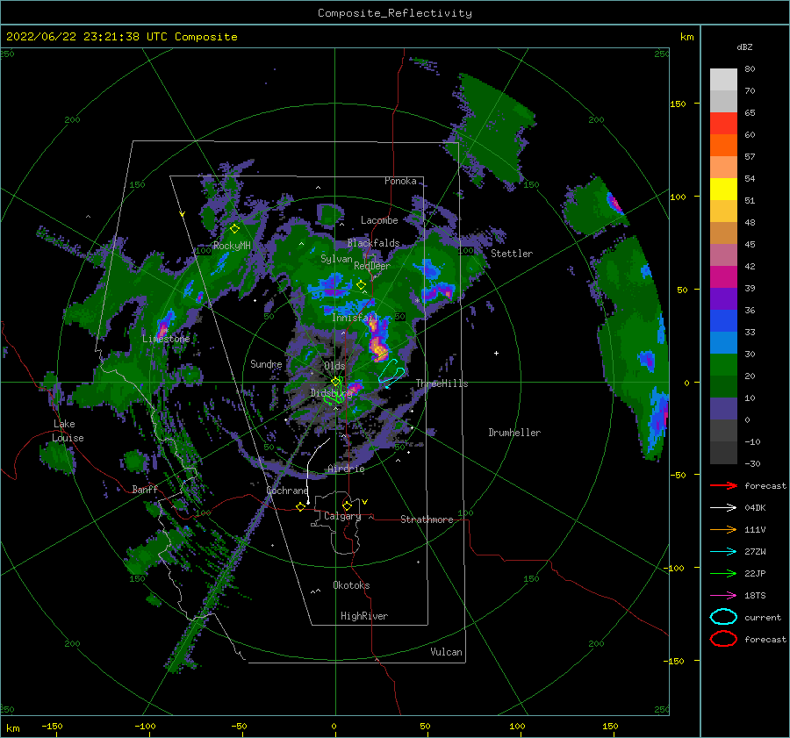Click the Innisfail label
790x738 pixels.
pos(355,318)
